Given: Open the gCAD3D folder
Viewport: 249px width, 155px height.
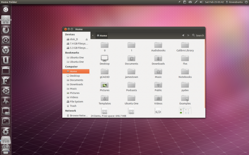Looking at the screenshot, I should 104,73.
